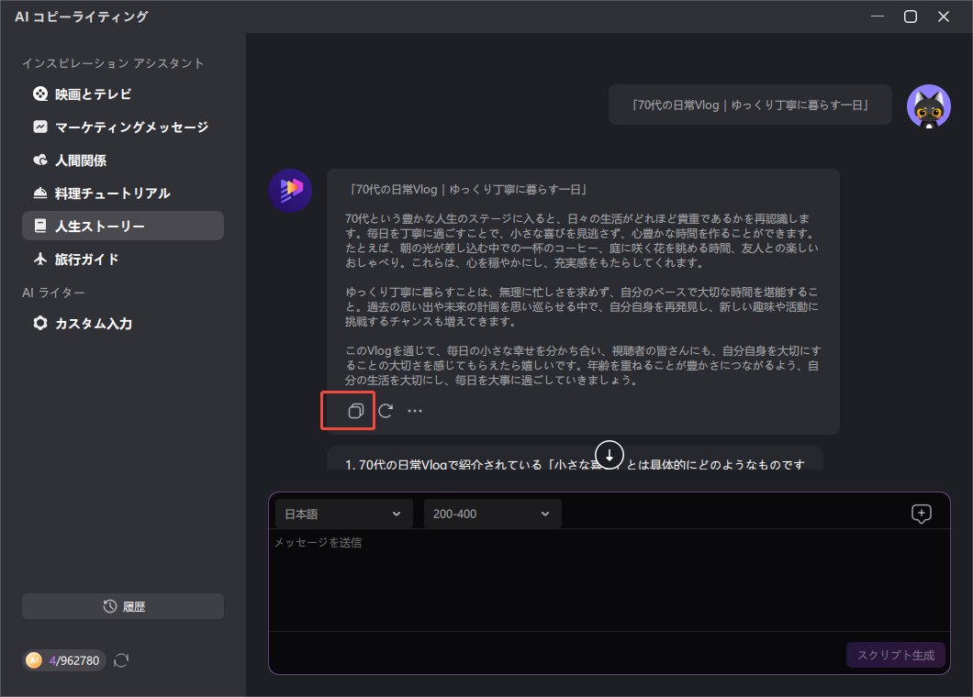Copy the generated Vlog script text
Screen dimensions: 973x697
pos(348,410)
